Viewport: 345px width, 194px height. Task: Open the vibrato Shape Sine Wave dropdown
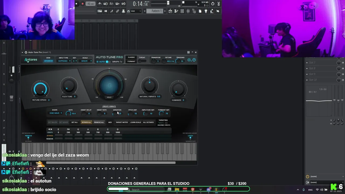point(56,113)
